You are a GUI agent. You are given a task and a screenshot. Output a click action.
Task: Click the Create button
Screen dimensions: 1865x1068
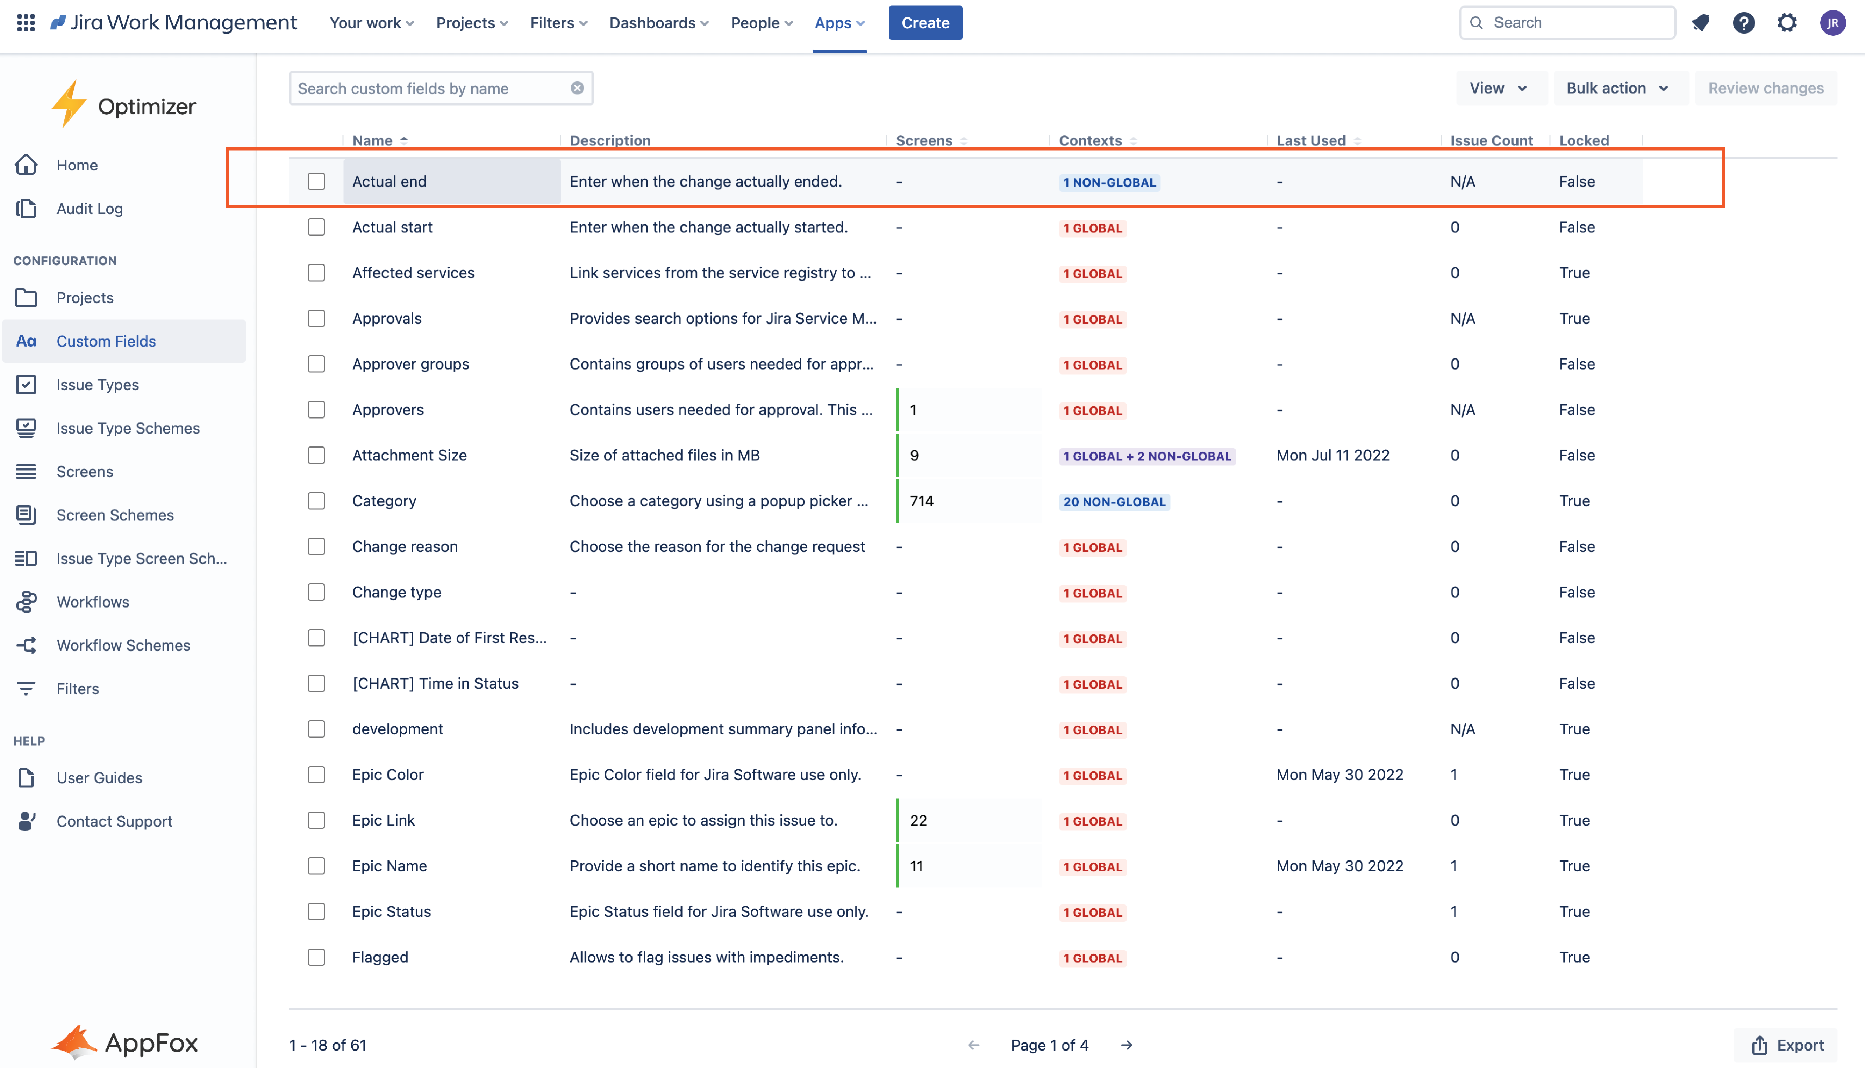point(925,23)
